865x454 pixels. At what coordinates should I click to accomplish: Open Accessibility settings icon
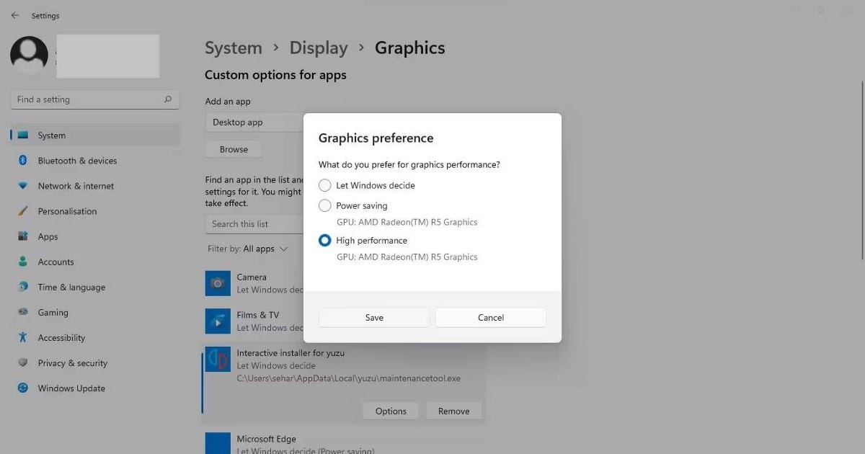[24, 337]
